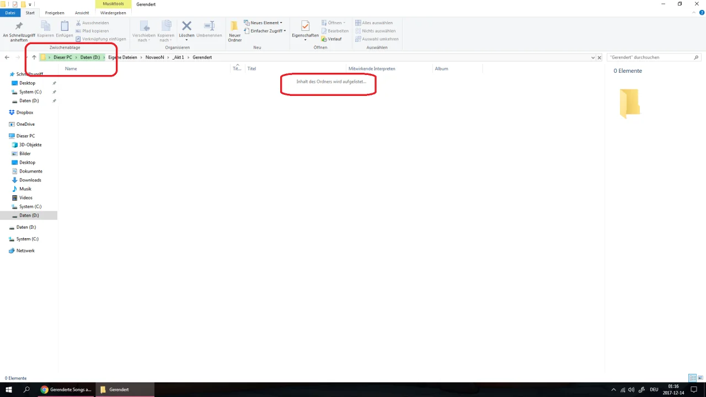Click Alles auswählen in ribbon
The height and width of the screenshot is (397, 706).
[374, 23]
